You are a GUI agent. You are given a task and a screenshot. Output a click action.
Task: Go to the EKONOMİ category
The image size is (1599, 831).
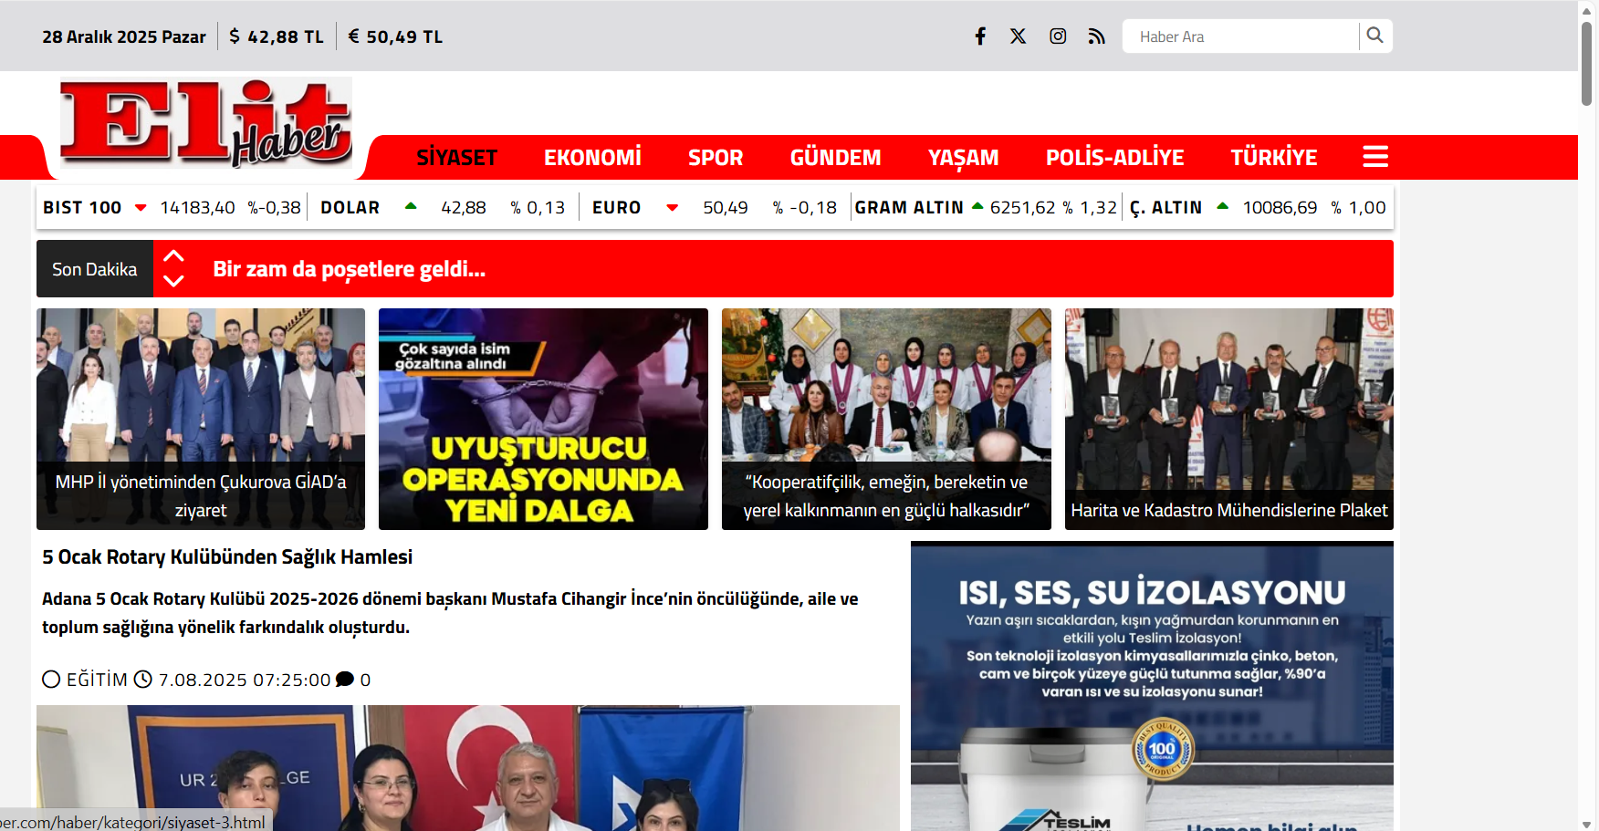tap(592, 158)
